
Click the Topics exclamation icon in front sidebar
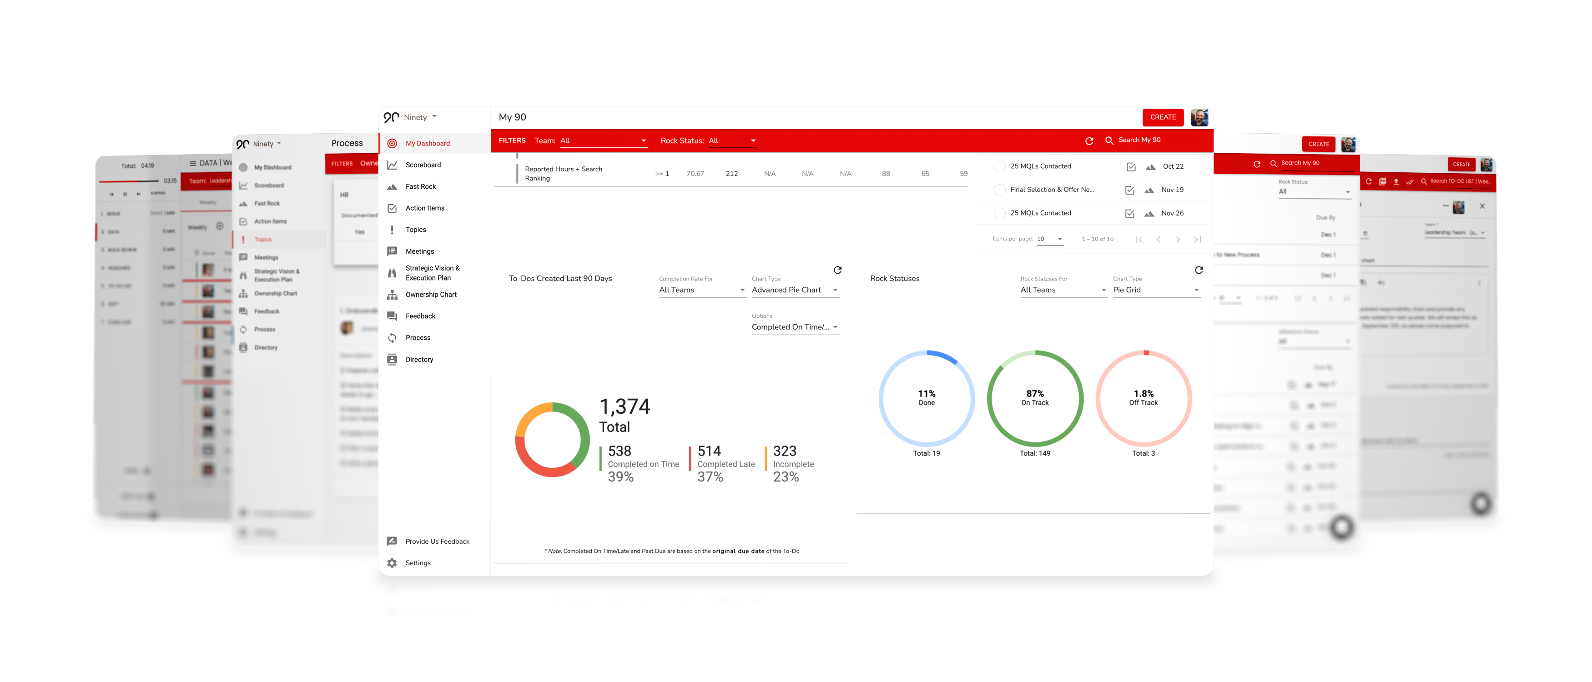tap(392, 230)
